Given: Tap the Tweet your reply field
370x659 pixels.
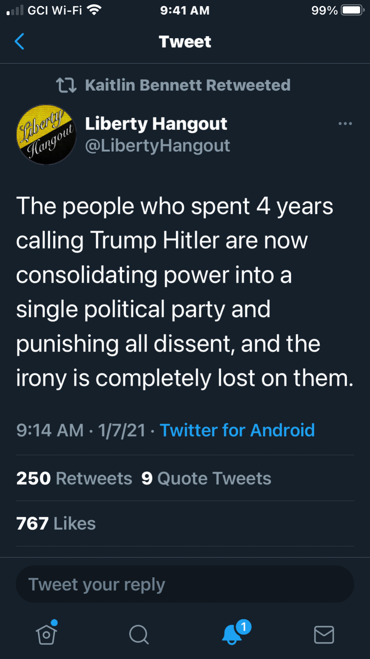Looking at the screenshot, I should pos(185,584).
